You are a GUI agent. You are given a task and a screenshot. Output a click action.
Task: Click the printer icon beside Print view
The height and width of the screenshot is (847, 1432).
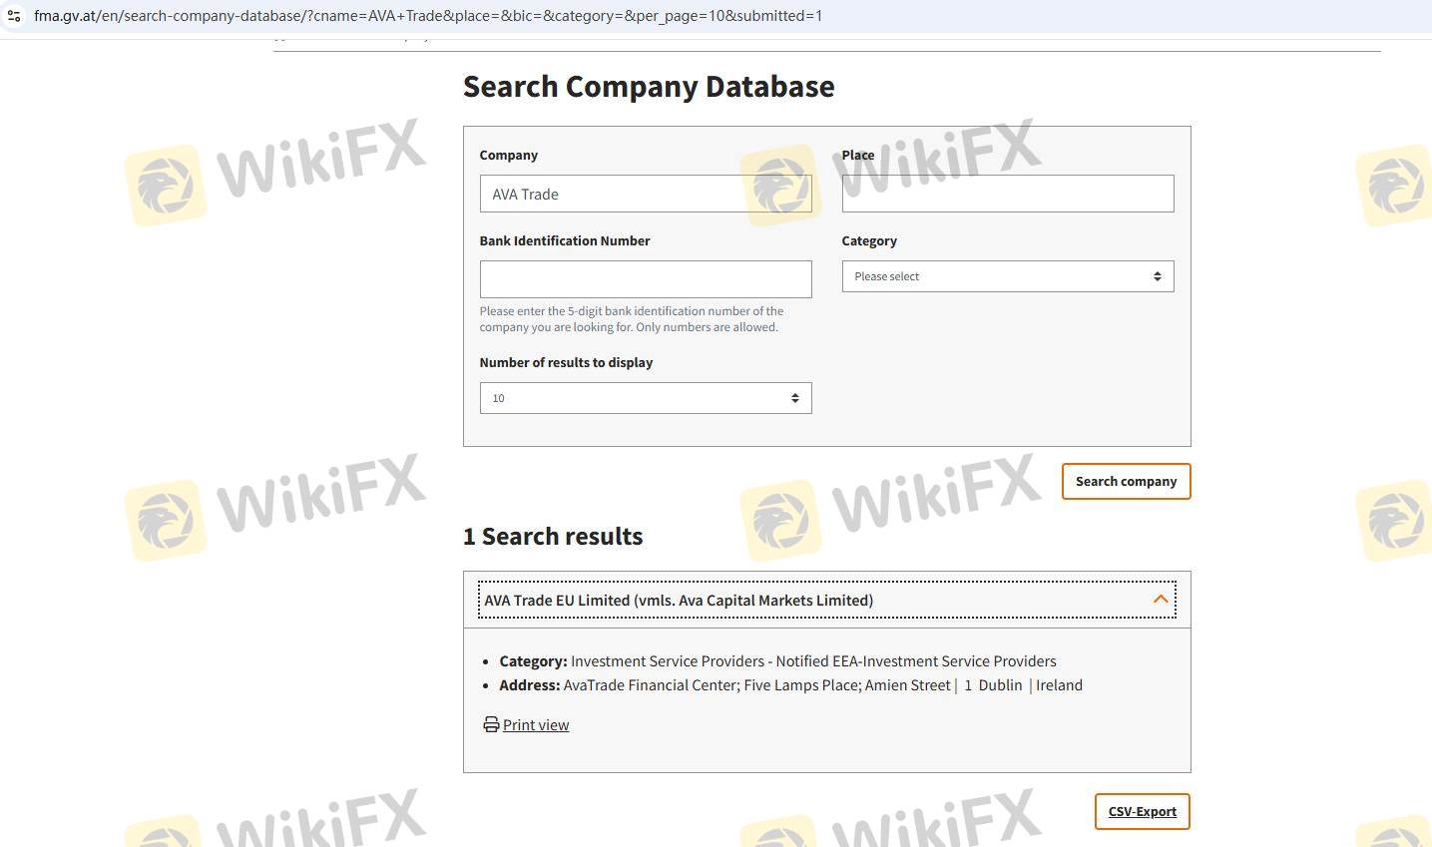[x=491, y=724]
